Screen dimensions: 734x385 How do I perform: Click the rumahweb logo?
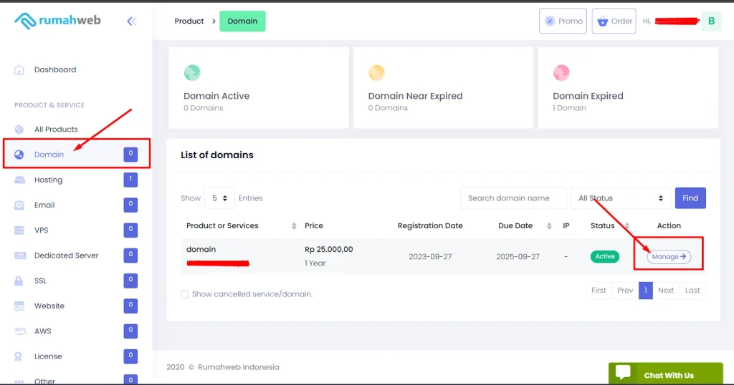(x=57, y=21)
